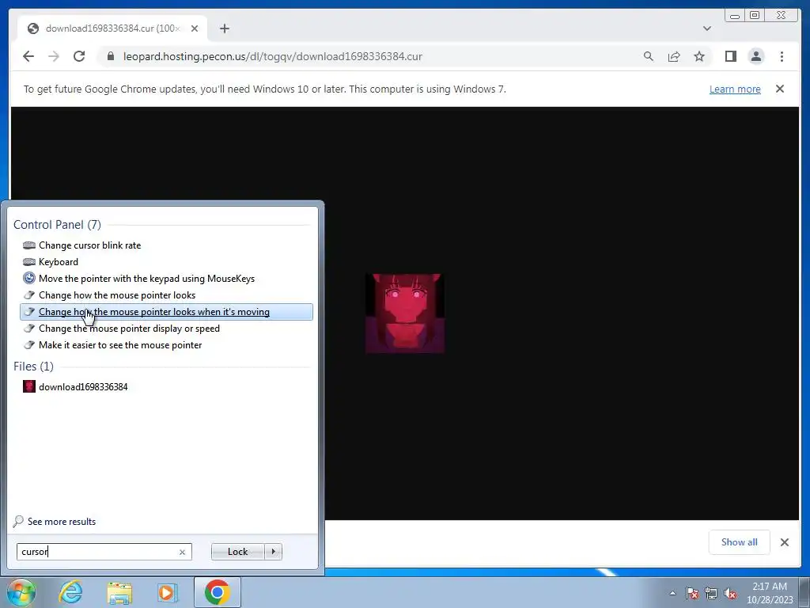Open a new tab with the plus button

[224, 28]
